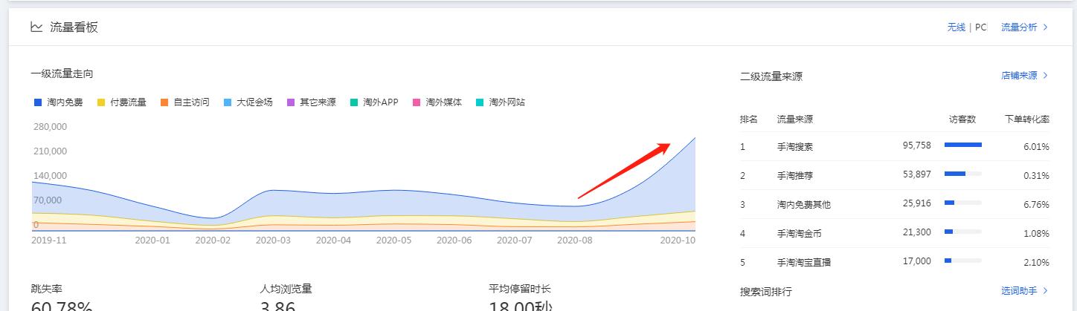1077x311 pixels.
Task: Switch to the 无线 traffic tab
Action: [956, 27]
